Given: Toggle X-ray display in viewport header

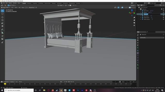Looking at the screenshot, I should click(x=126, y=7).
